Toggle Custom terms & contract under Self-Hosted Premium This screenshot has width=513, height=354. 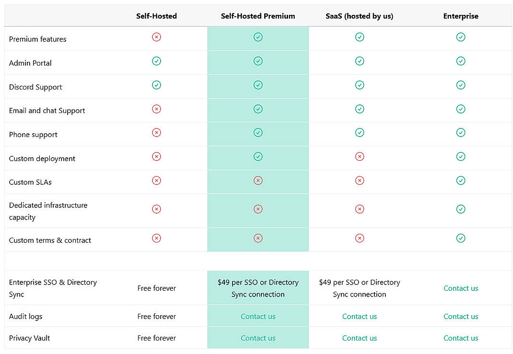tap(258, 238)
